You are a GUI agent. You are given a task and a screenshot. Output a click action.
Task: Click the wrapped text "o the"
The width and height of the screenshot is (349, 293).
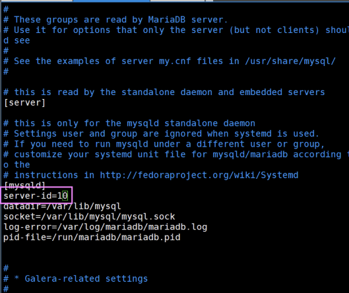16,165
